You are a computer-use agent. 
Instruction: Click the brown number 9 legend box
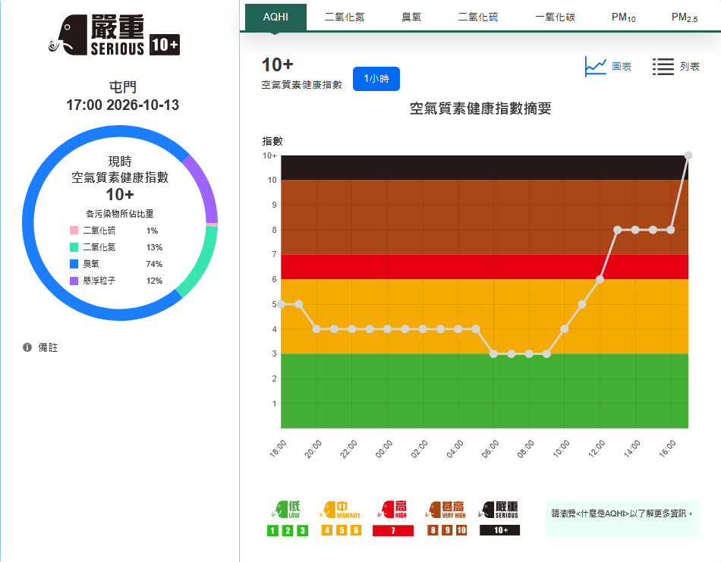pos(447,530)
